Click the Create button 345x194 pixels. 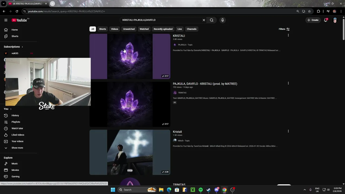pos(313,20)
